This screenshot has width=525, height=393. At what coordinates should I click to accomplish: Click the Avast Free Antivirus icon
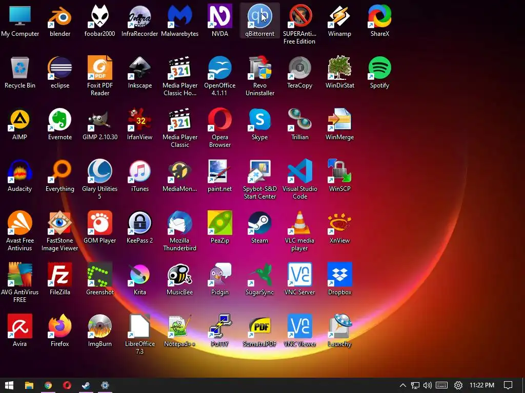[x=20, y=223]
